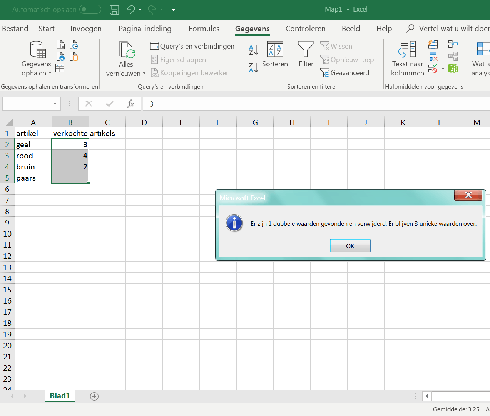Screen dimensions: 490x416
Task: Select cell A2 containing geel
Action: [x=33, y=144]
